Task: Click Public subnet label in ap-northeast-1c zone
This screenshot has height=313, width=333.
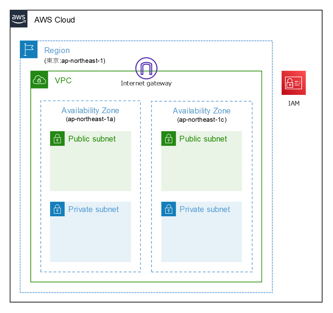Action: point(203,139)
